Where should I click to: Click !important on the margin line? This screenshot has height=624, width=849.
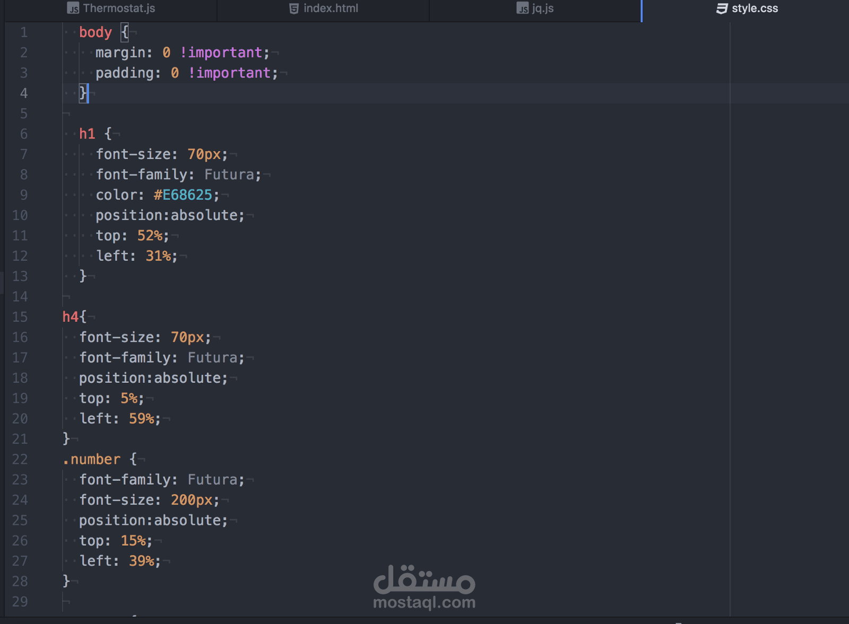pos(221,52)
